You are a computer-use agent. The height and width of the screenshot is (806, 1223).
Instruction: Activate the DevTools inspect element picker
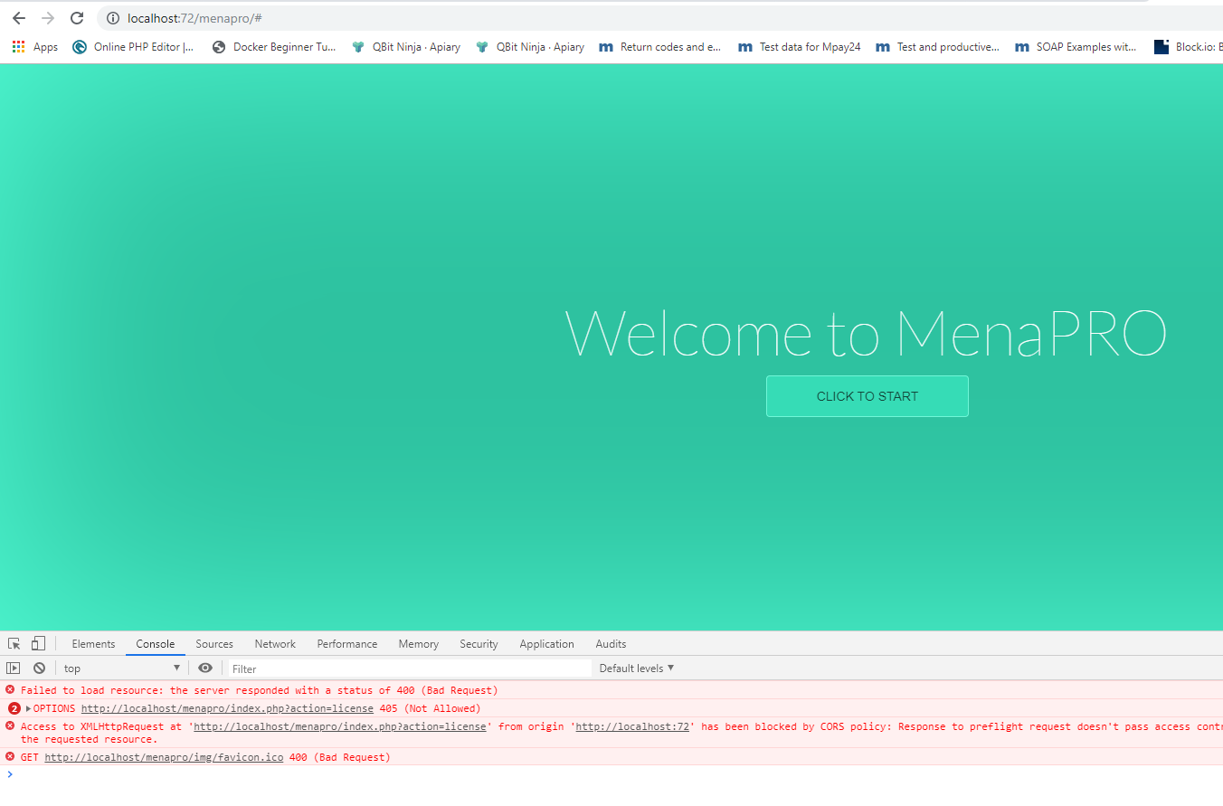14,644
